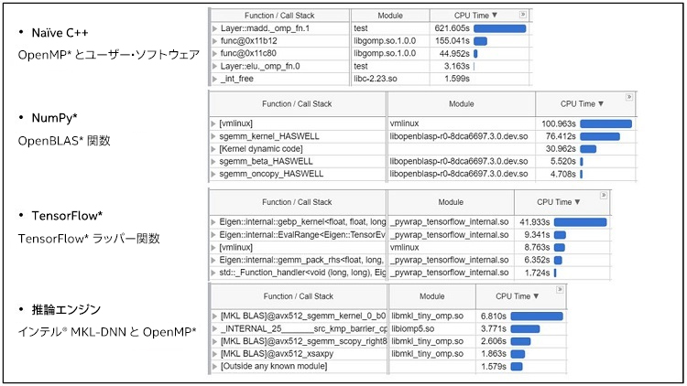Expand the _int_free row

coord(214,80)
